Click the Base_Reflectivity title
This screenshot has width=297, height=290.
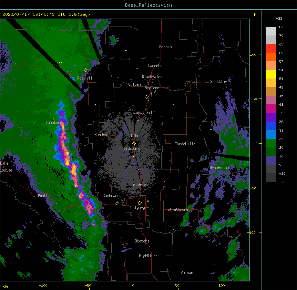(x=148, y=5)
